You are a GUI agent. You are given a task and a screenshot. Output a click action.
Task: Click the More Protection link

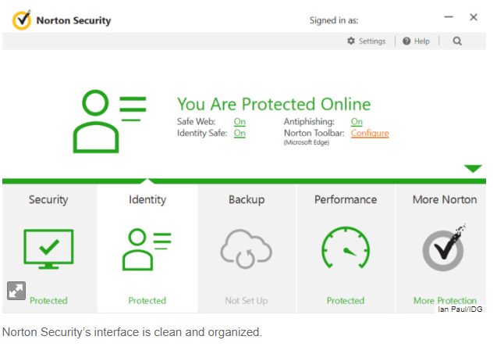tap(445, 301)
